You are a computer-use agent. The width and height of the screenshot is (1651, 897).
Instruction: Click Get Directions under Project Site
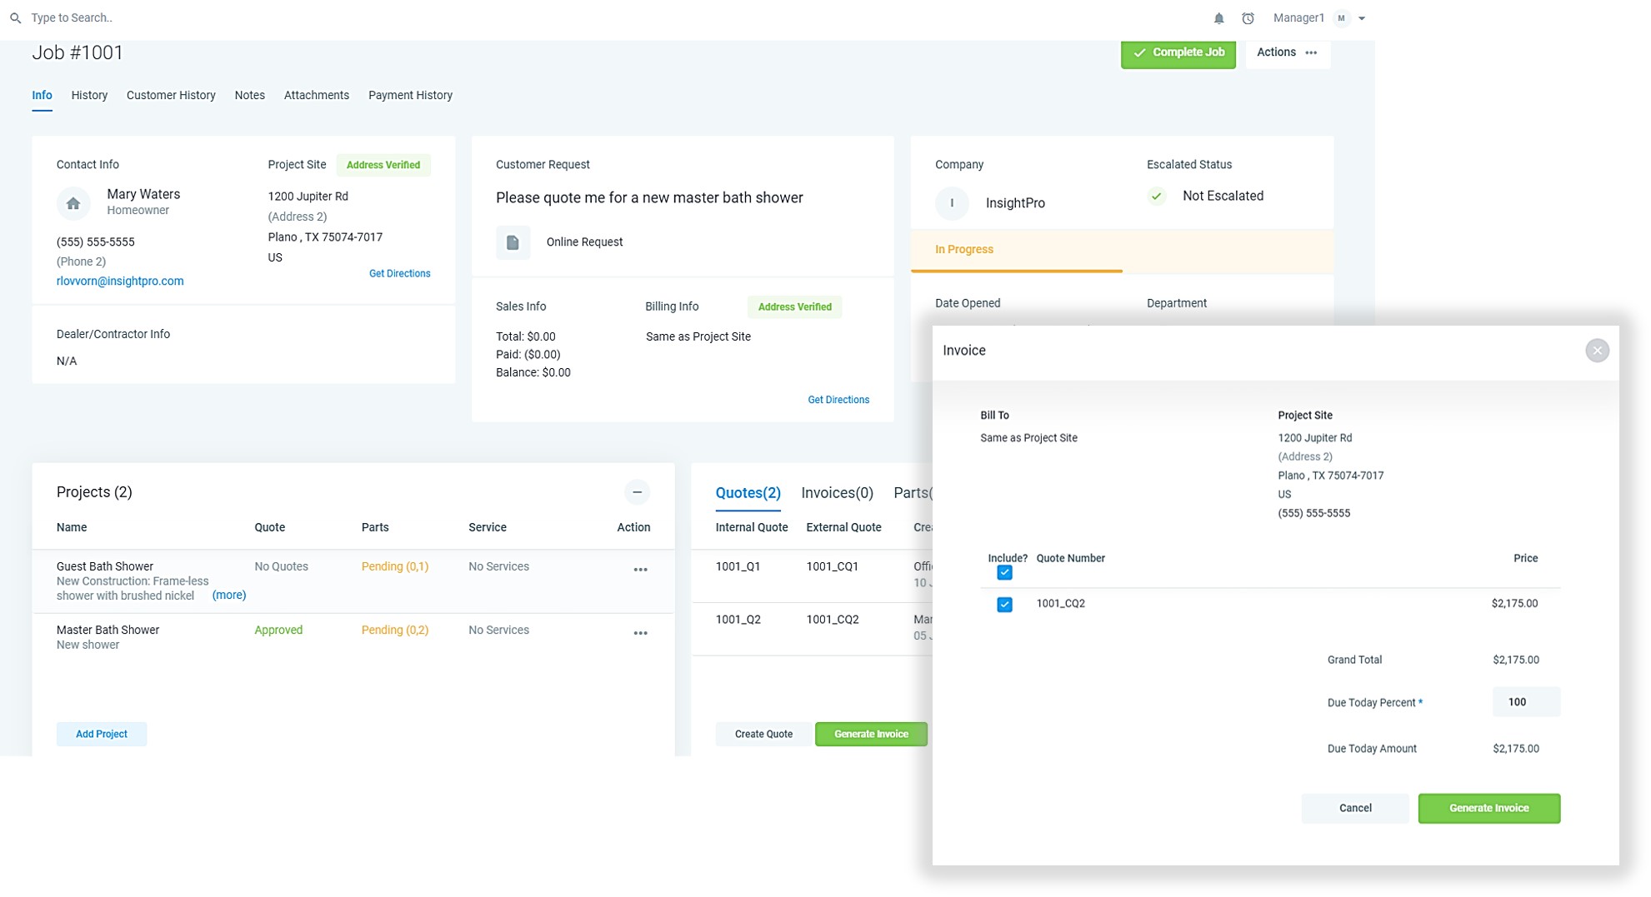click(x=399, y=274)
